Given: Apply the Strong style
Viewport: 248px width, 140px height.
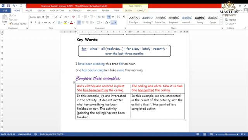Looking at the screenshot, I should tap(200, 20).
